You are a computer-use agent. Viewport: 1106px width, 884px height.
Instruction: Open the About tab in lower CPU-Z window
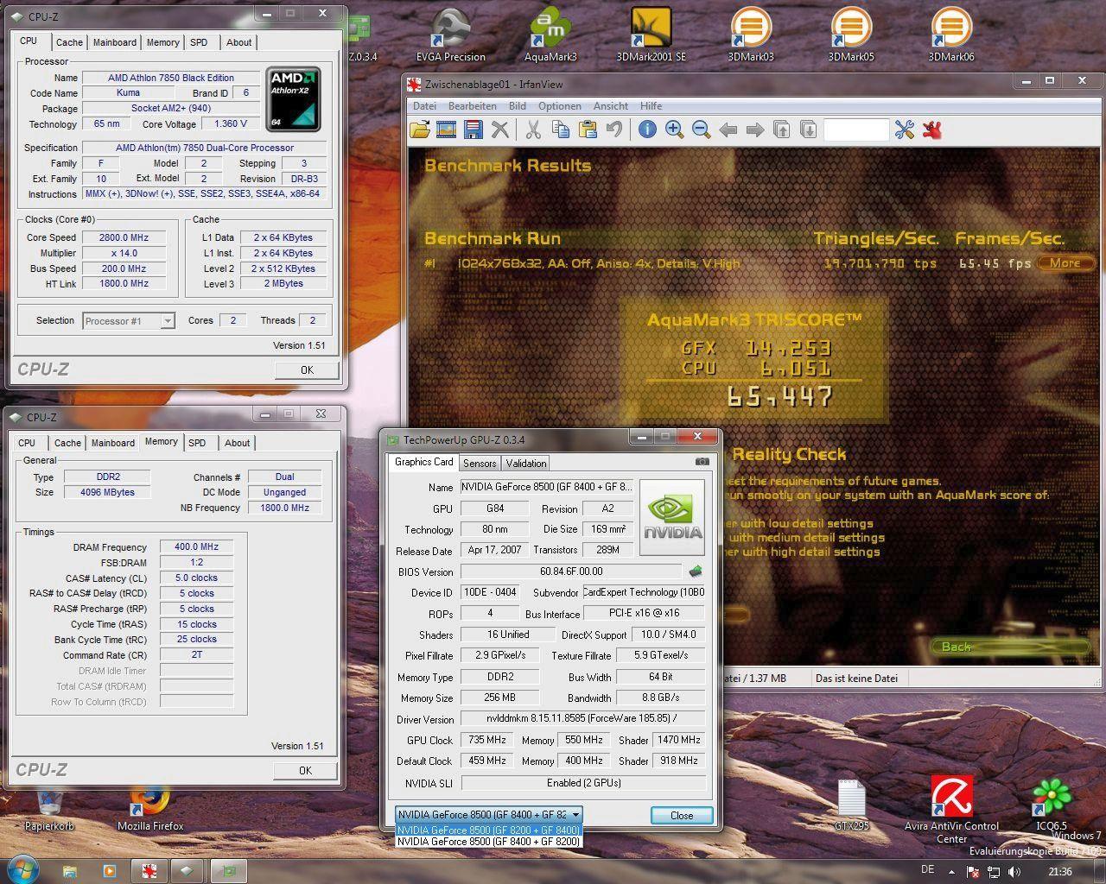point(238,443)
